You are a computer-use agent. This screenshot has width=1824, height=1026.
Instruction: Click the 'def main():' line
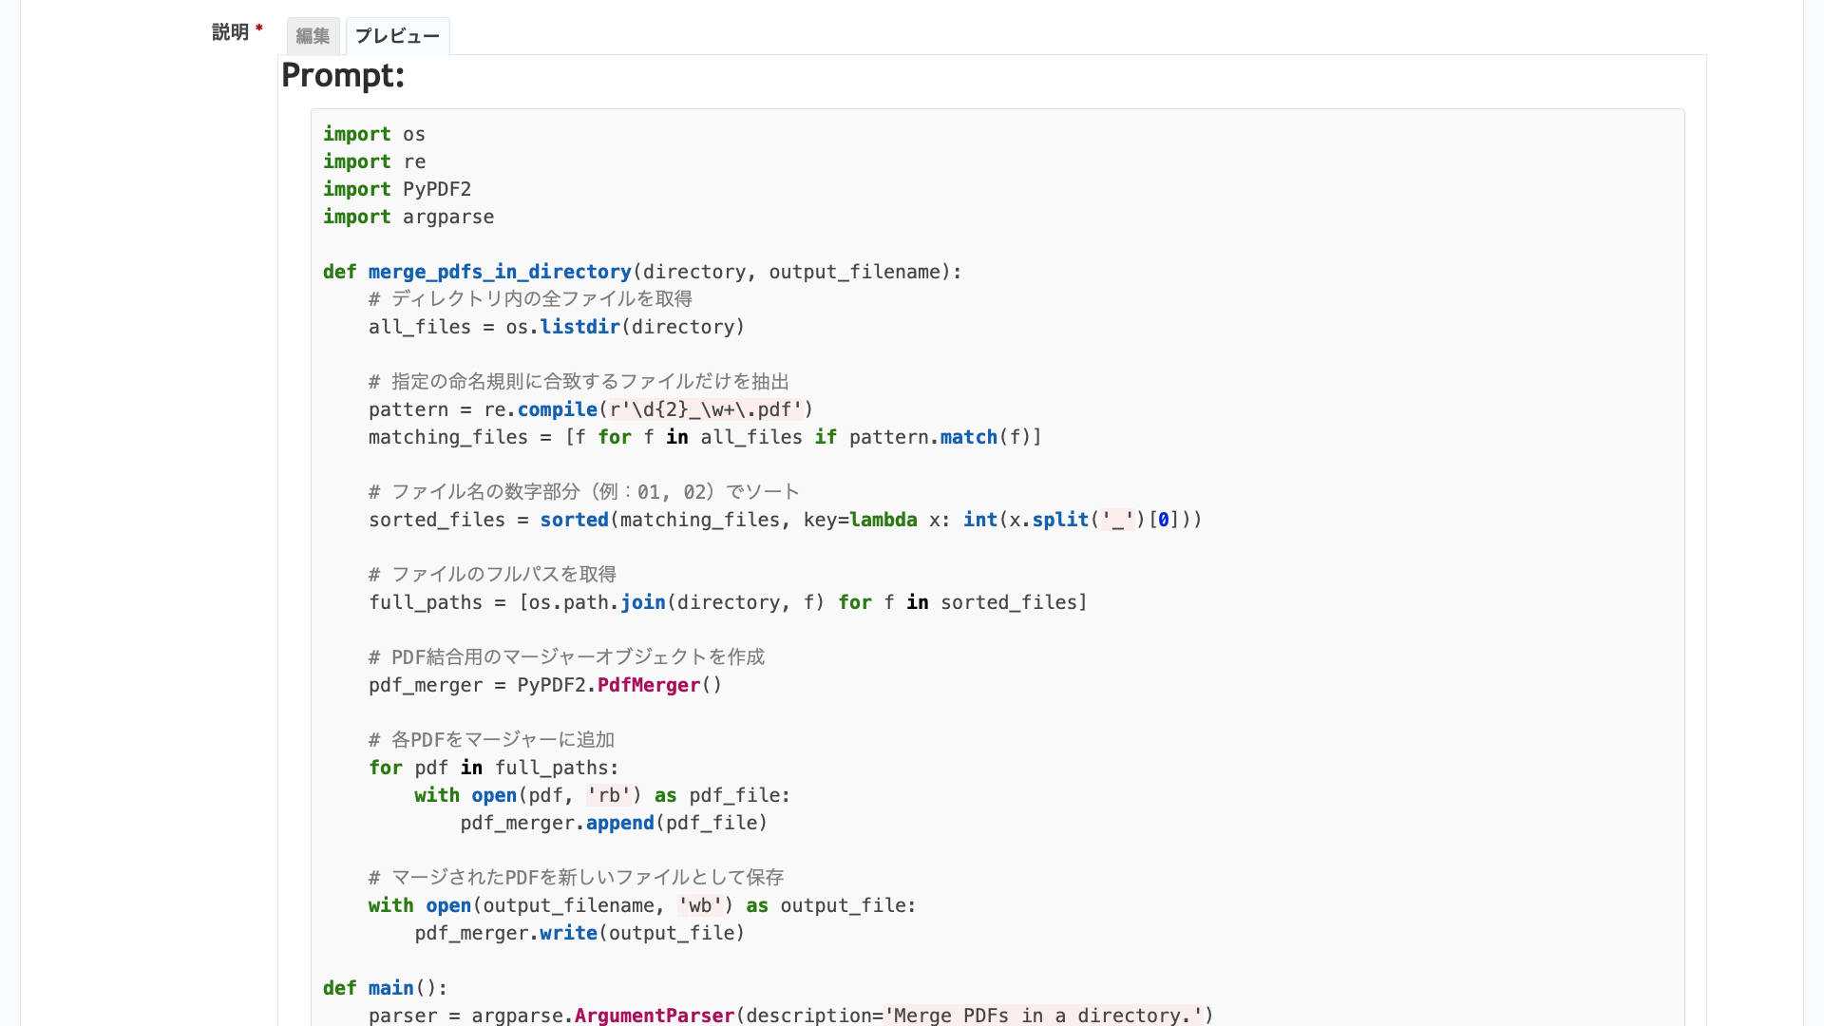point(385,988)
